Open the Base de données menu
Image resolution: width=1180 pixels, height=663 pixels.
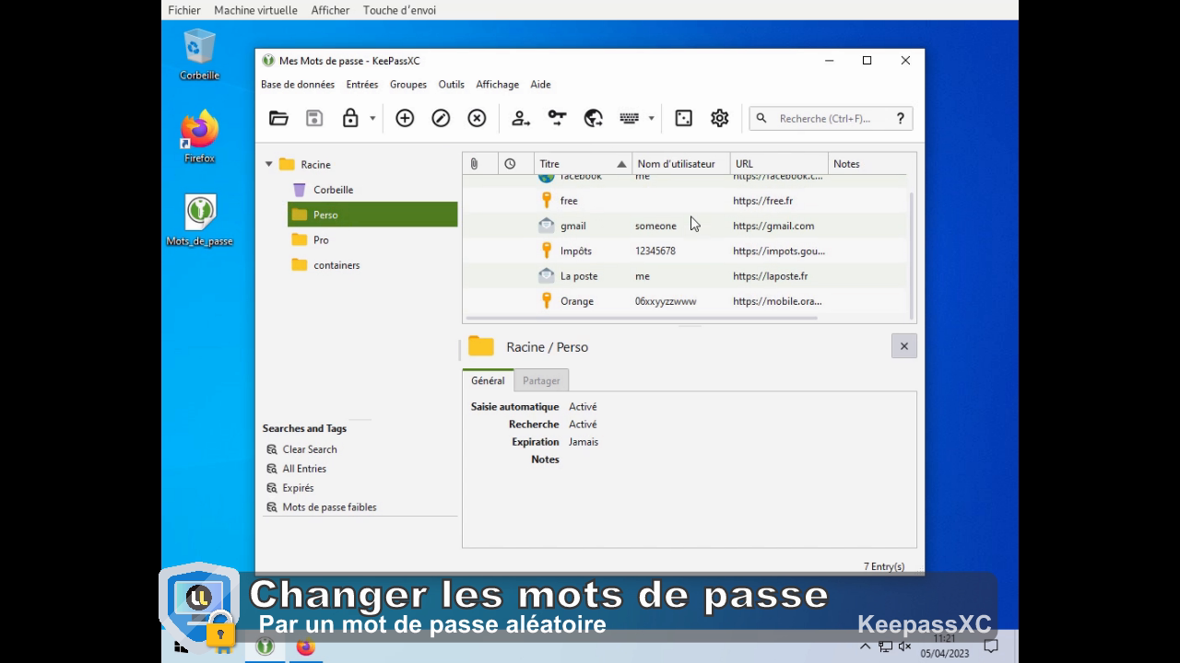(298, 84)
